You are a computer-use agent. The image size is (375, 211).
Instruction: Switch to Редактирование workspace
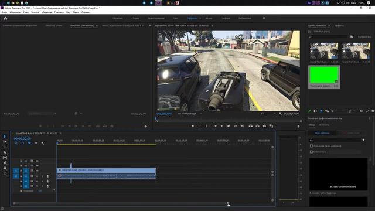tap(156, 18)
